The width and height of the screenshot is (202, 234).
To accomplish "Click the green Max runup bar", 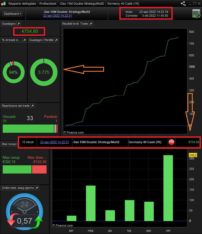I will click(17, 169).
